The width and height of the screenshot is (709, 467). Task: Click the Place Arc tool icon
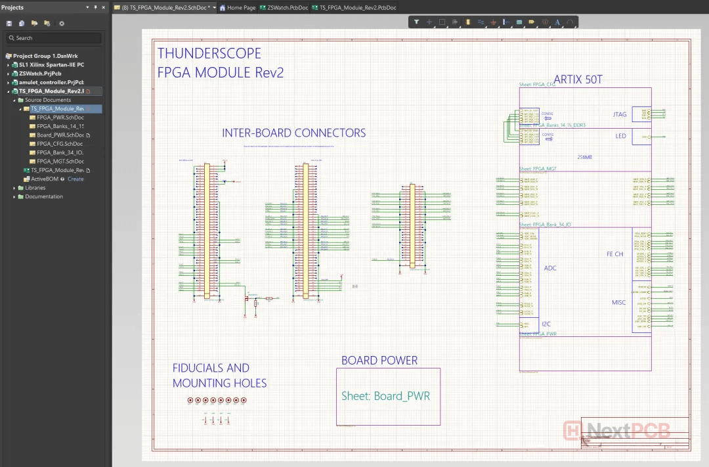(570, 22)
